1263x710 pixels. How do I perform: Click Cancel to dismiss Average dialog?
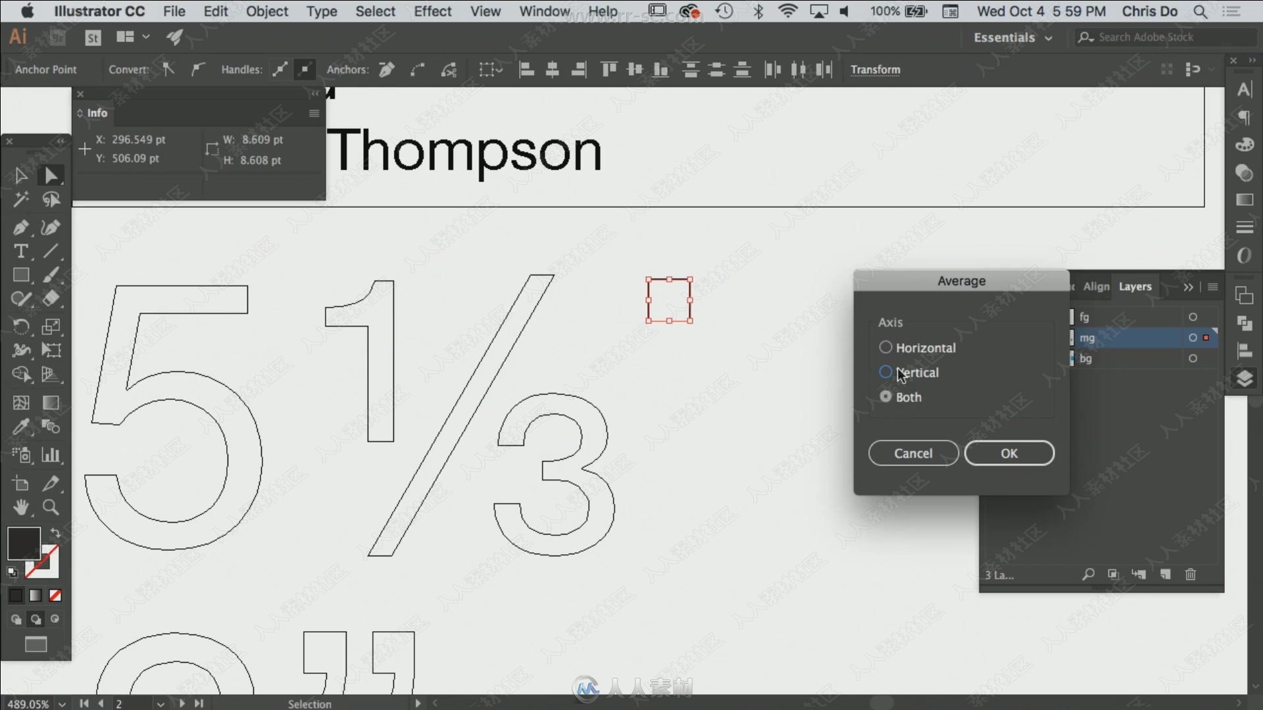click(912, 452)
